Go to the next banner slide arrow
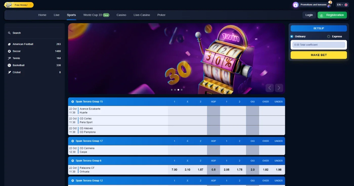354x186 pixels. [279, 88]
